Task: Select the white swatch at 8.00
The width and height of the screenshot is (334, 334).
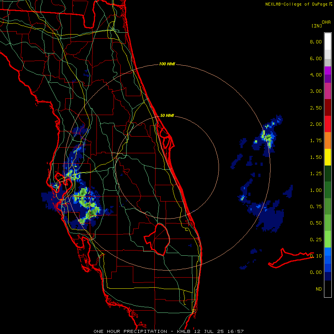Action: (328, 42)
